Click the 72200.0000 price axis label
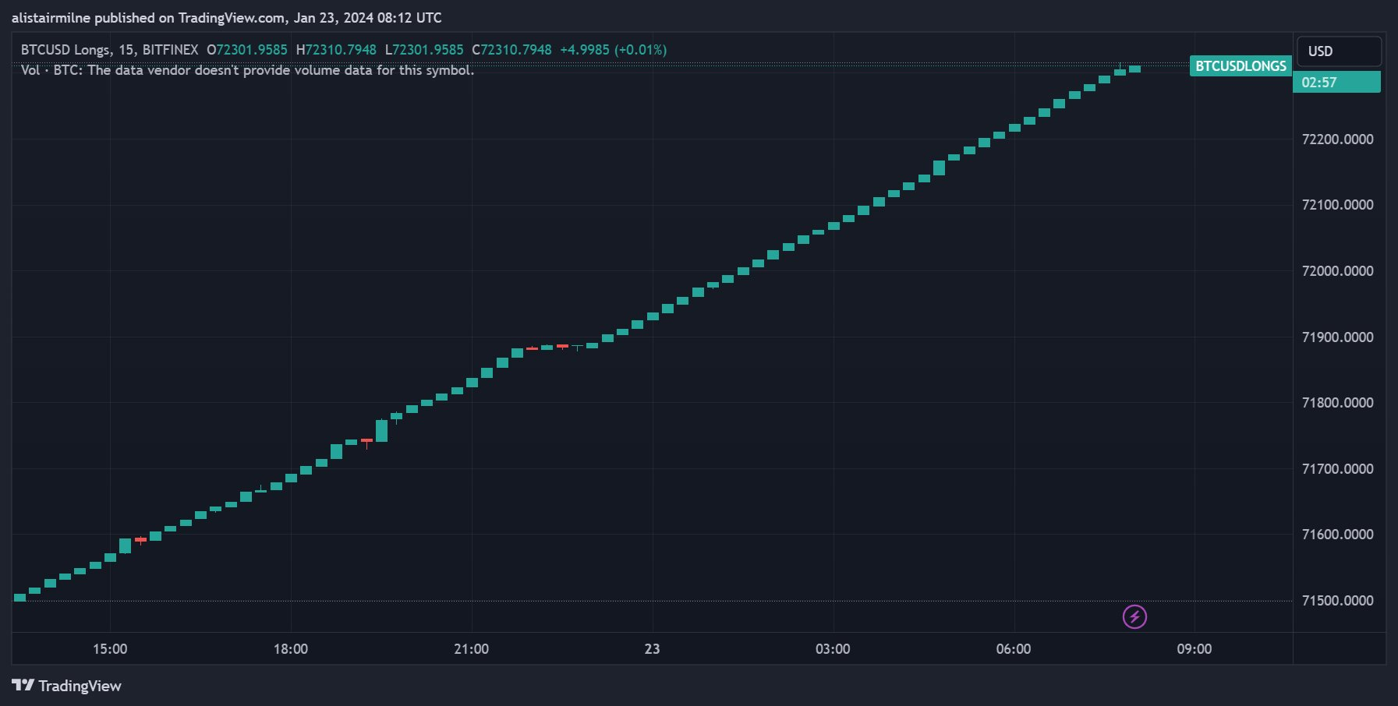 (1337, 139)
